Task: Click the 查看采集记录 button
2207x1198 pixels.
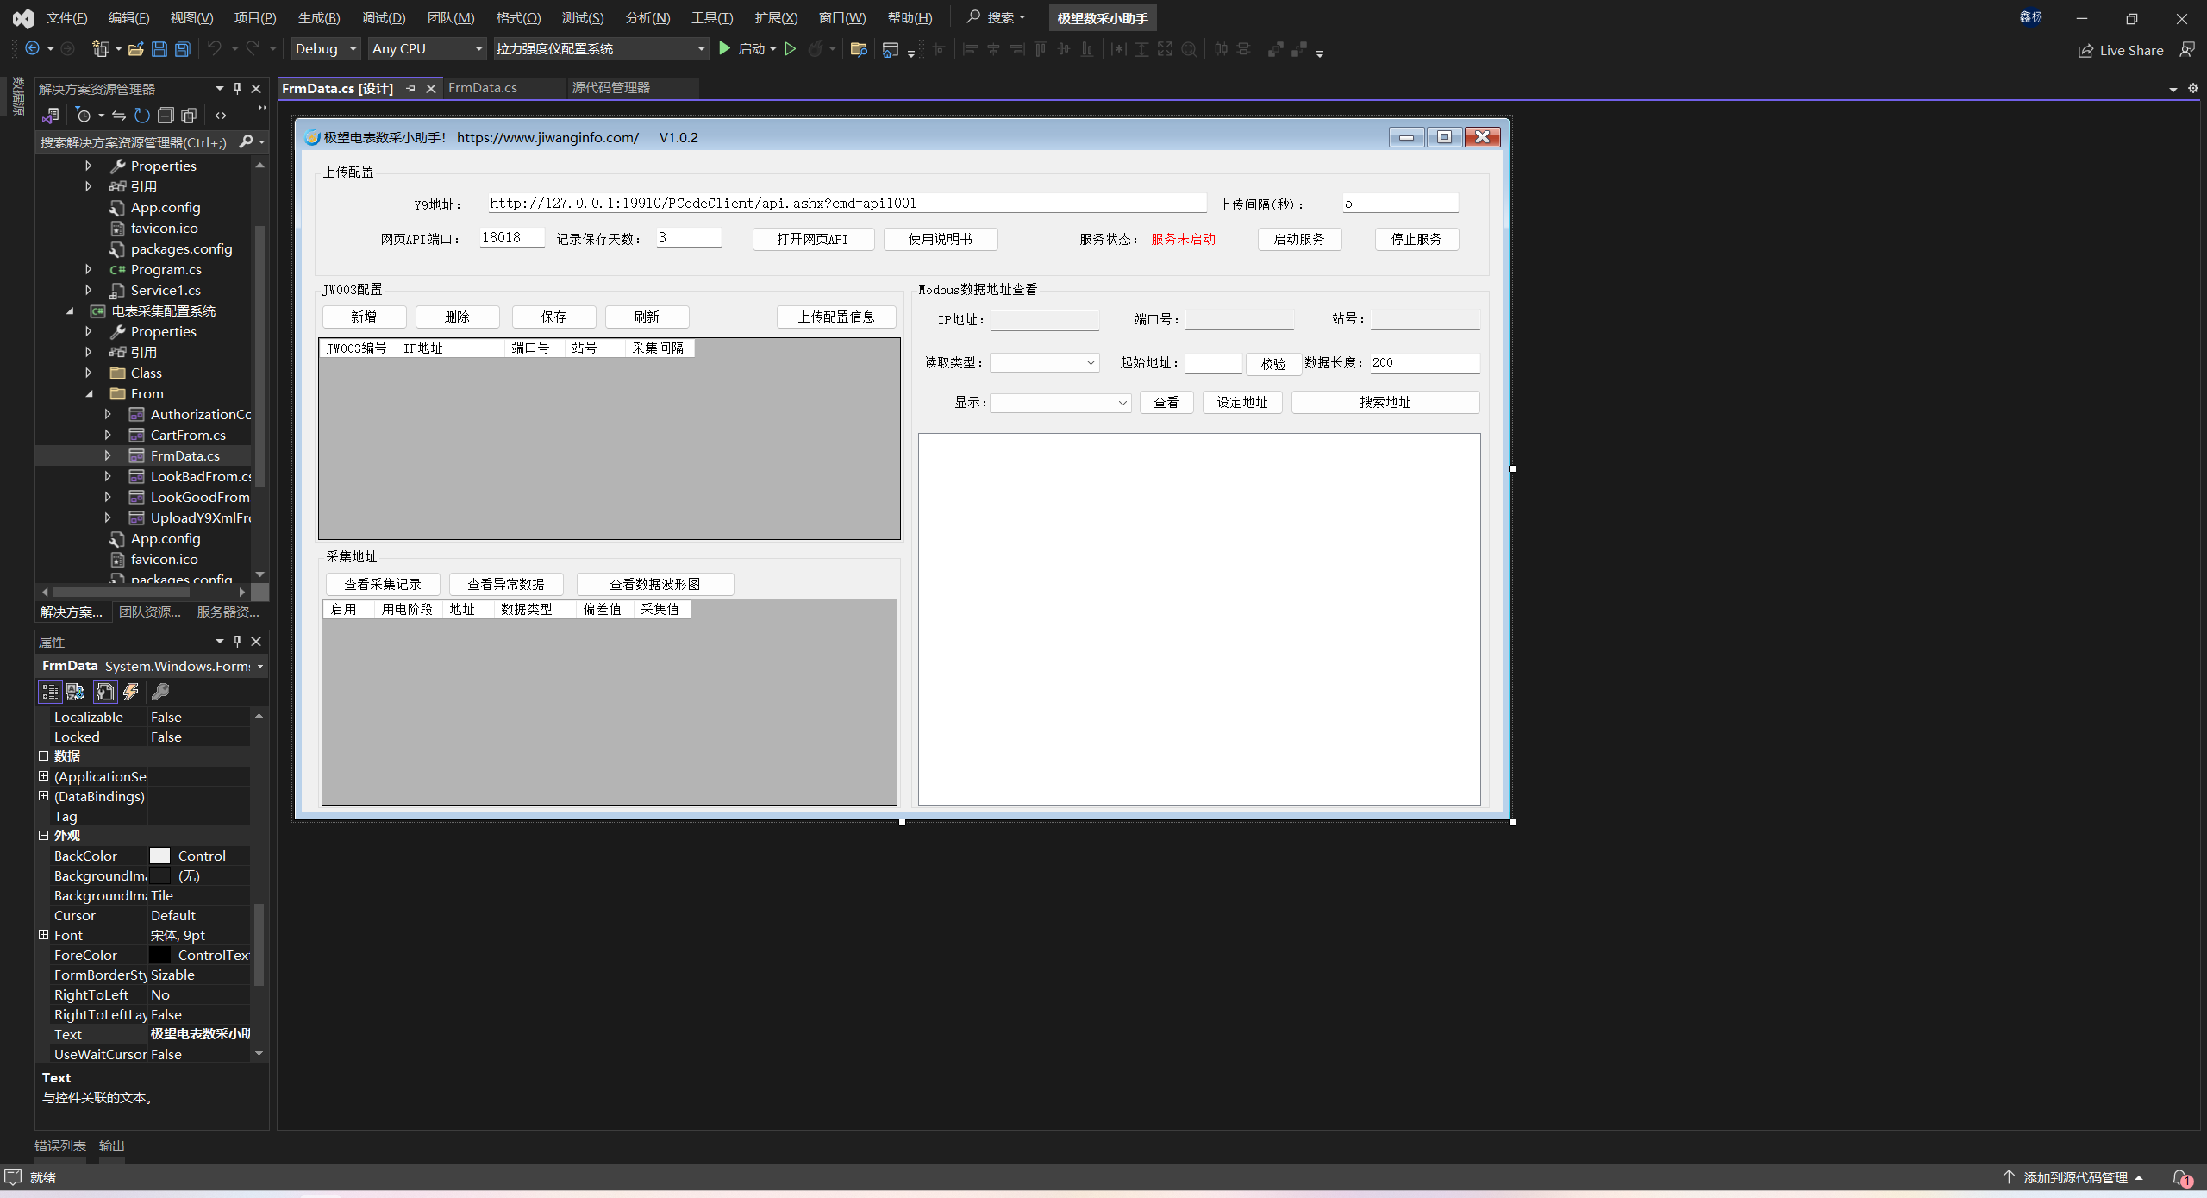Action: tap(382, 583)
